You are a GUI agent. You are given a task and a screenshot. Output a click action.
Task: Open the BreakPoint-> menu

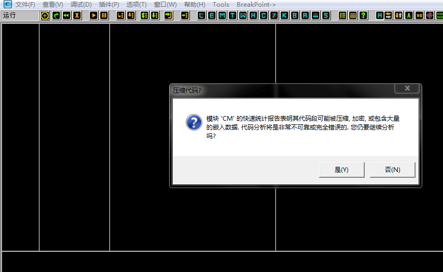pos(256,5)
